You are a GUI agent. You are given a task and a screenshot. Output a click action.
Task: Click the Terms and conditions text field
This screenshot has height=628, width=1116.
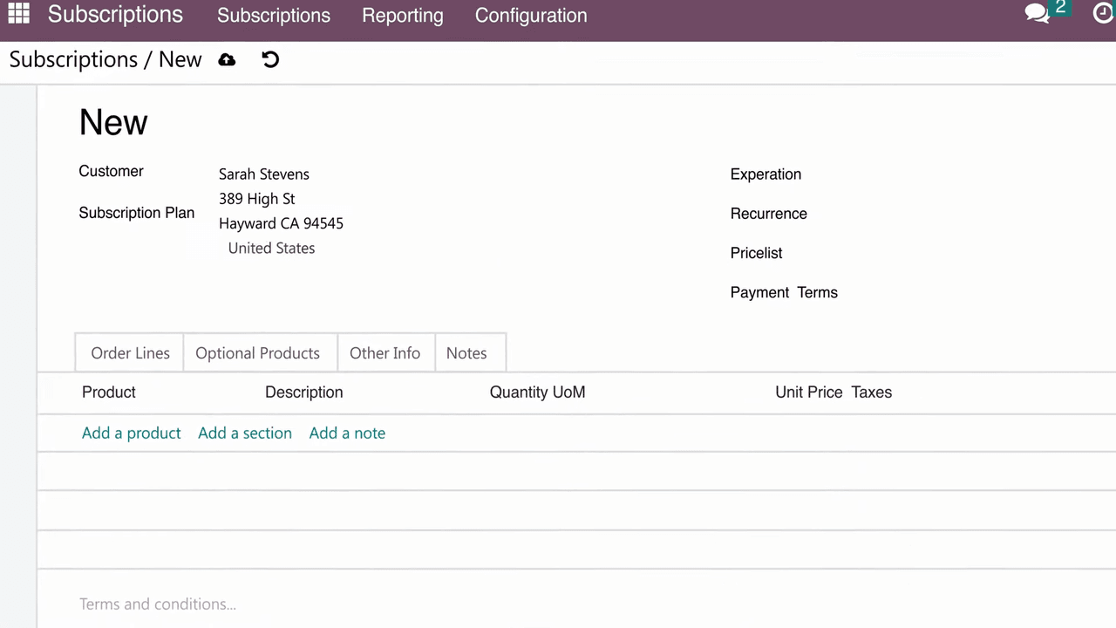click(158, 604)
